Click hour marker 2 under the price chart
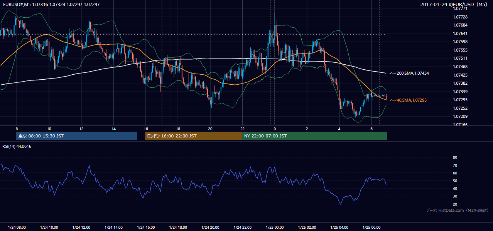This screenshot has width=493, height=231. pos(307,129)
